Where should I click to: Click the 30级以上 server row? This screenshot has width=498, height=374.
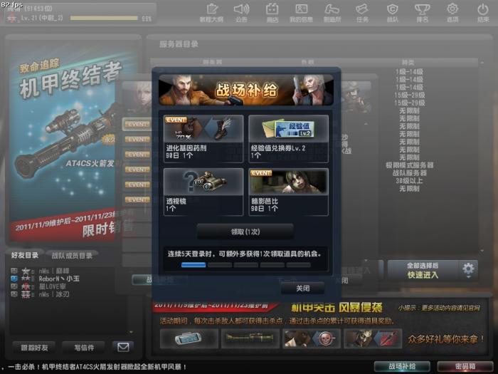(x=409, y=181)
